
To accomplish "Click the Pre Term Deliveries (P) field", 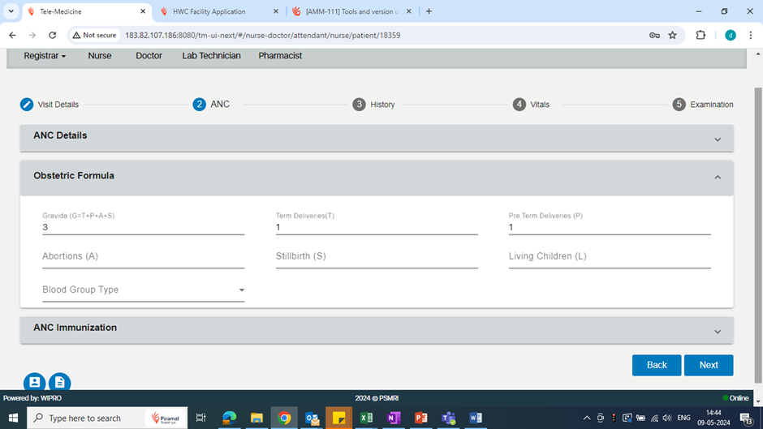I will click(x=610, y=227).
